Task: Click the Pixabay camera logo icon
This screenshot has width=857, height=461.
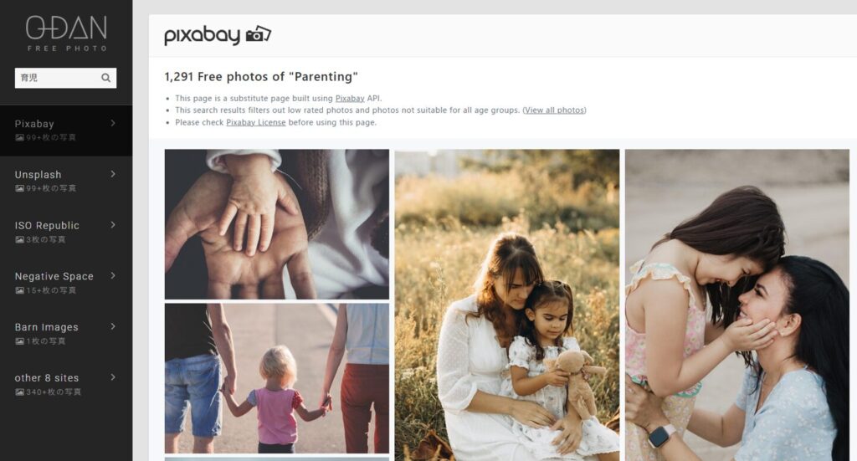Action: [x=258, y=34]
